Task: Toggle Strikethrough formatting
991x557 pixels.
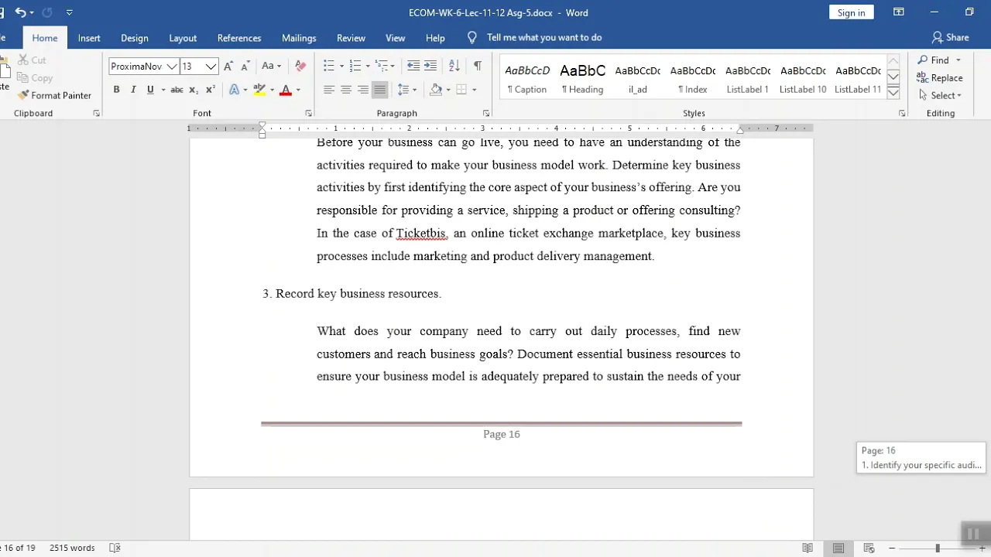Action: [x=177, y=90]
